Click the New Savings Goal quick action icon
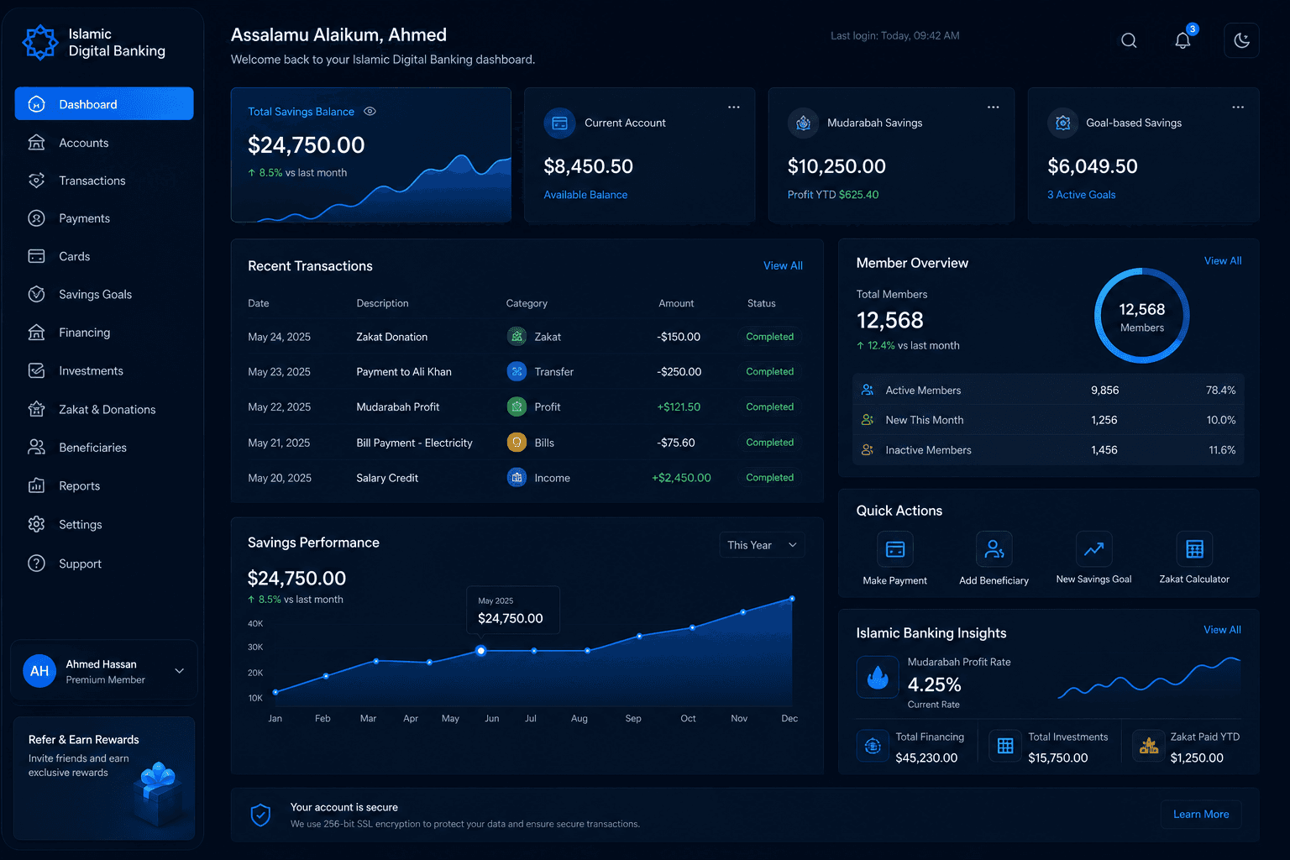 1093,549
